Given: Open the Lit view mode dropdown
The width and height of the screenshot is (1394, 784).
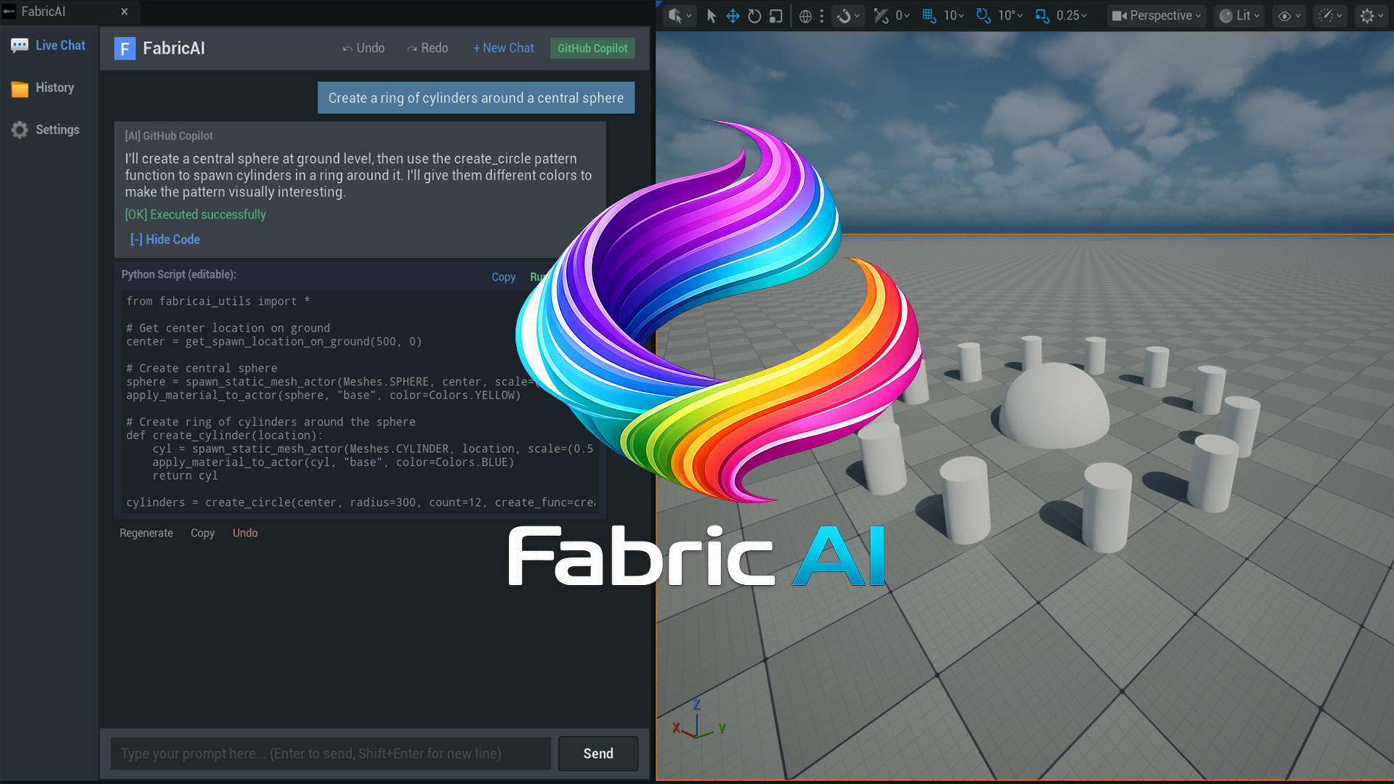Looking at the screenshot, I should point(1239,15).
